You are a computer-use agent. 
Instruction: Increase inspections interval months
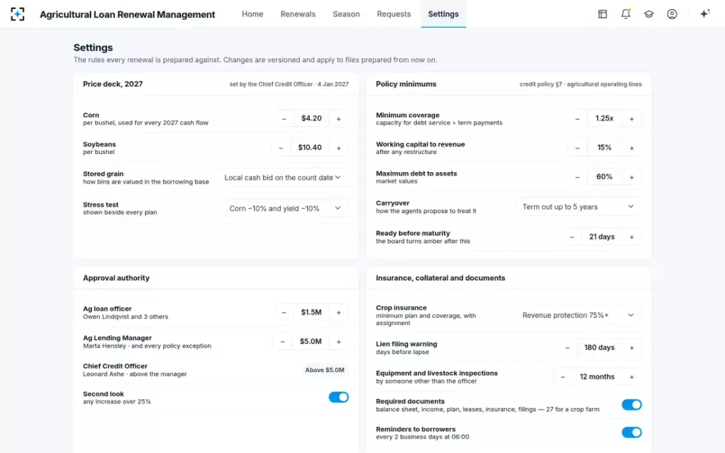pos(632,377)
